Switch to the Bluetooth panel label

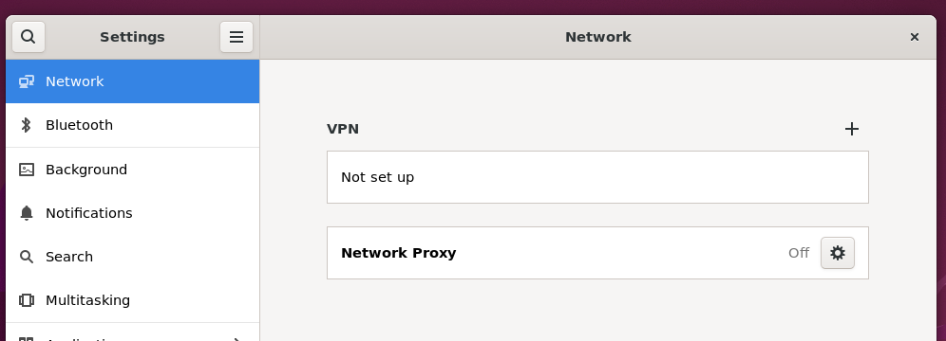point(79,125)
